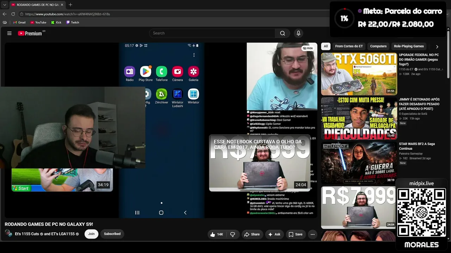
Task: Click the browser address bar URL
Action: (68, 14)
